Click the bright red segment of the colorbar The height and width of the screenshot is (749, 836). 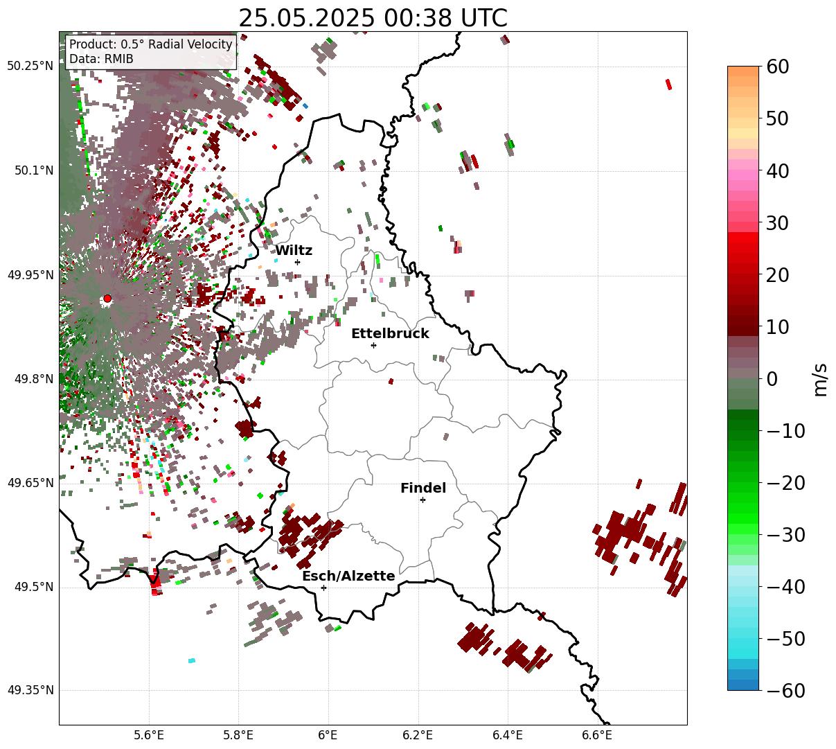(743, 239)
